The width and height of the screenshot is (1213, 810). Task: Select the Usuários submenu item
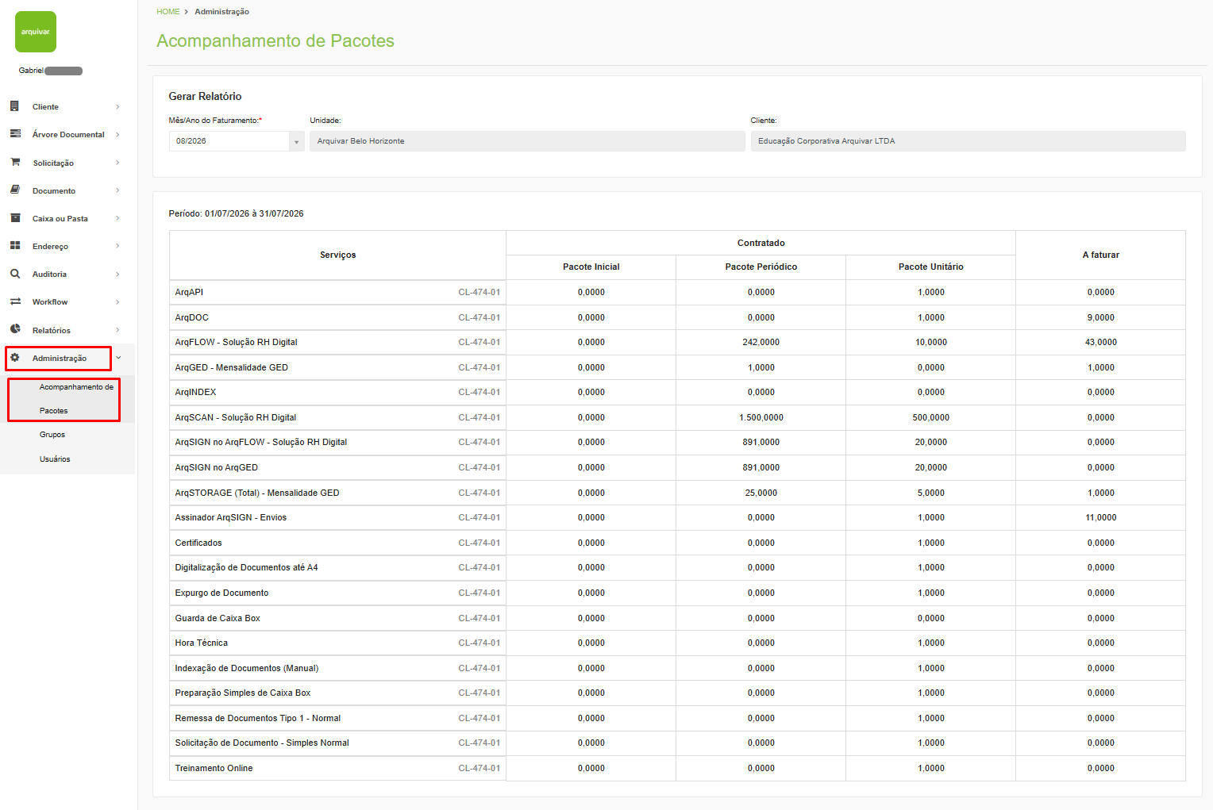pos(55,459)
